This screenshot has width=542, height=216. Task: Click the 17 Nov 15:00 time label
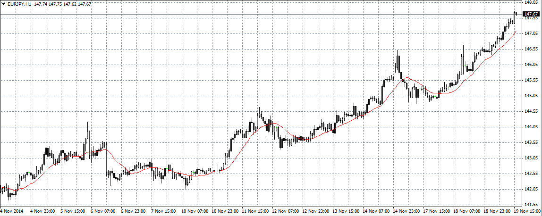(x=436, y=211)
